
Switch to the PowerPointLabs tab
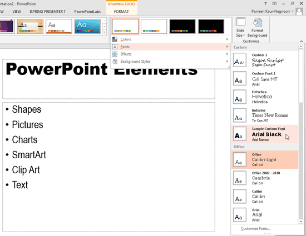click(87, 12)
